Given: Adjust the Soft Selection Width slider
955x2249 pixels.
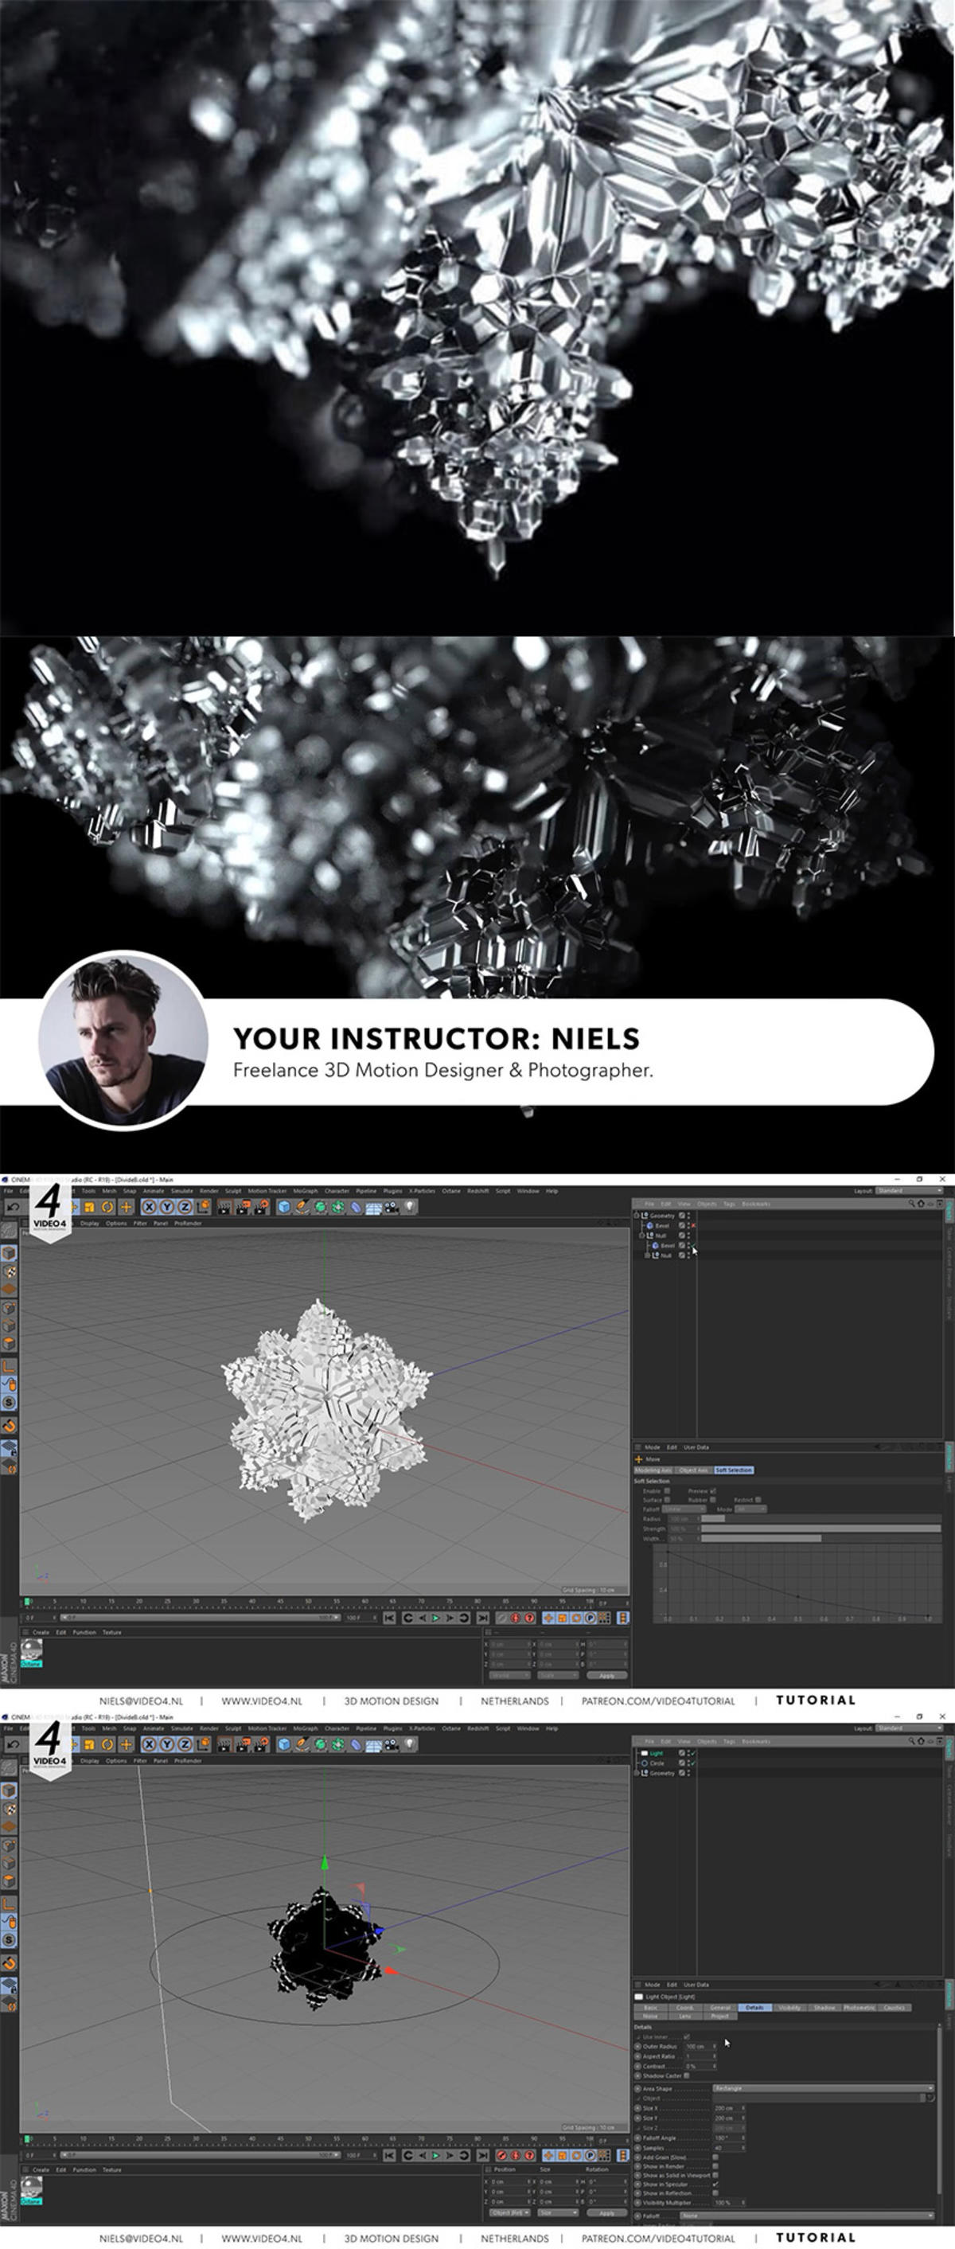Looking at the screenshot, I should [x=821, y=1538].
